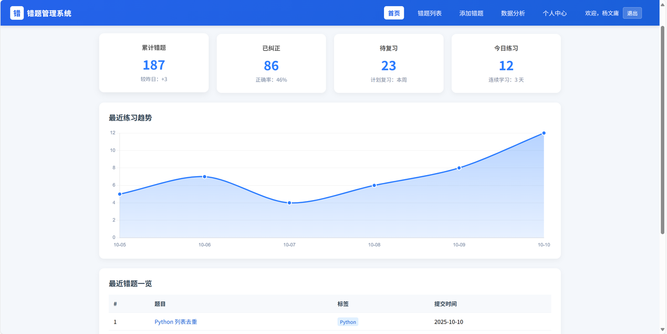Open the Python 列表去重 question link
Image resolution: width=667 pixels, height=334 pixels.
pyautogui.click(x=176, y=322)
